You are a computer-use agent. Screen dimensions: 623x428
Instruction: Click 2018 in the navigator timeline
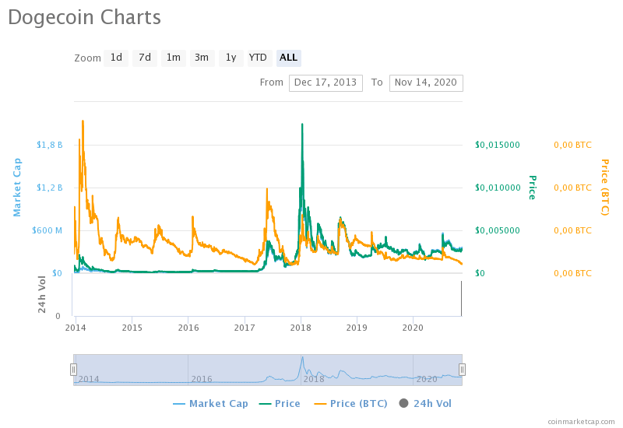point(314,379)
